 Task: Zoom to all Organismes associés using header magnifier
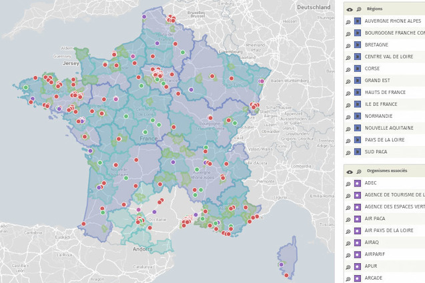click(x=359, y=171)
